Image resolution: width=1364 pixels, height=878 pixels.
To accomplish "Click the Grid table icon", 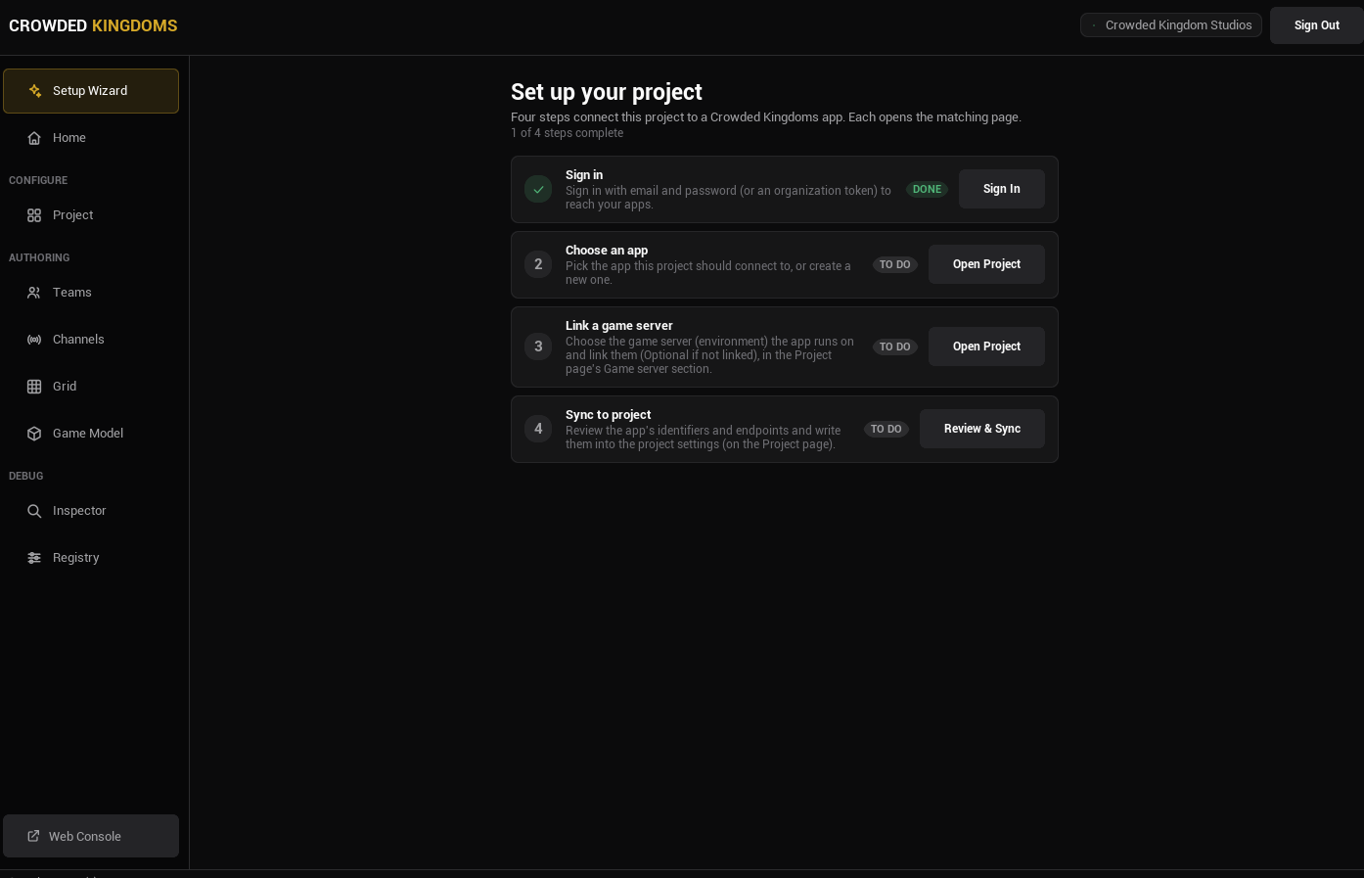I will (x=34, y=387).
